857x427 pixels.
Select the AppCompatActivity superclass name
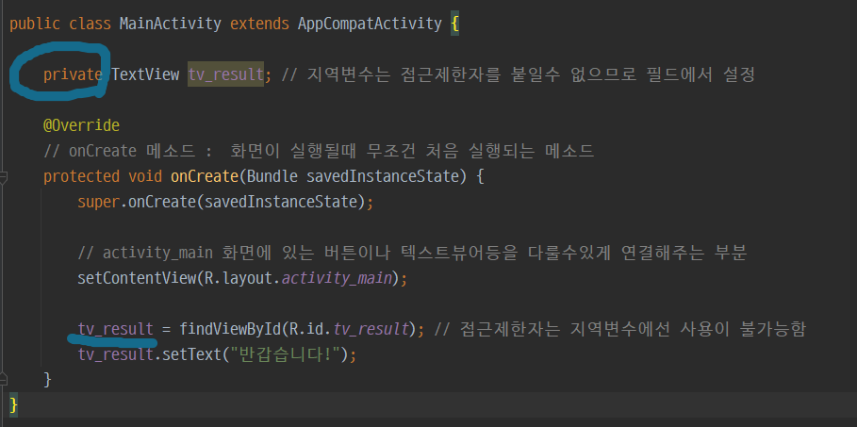pos(370,25)
